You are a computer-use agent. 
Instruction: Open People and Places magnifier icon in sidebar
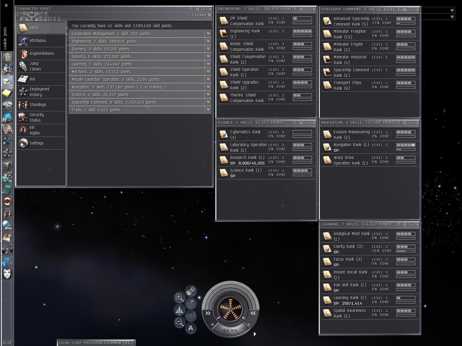coord(7,69)
